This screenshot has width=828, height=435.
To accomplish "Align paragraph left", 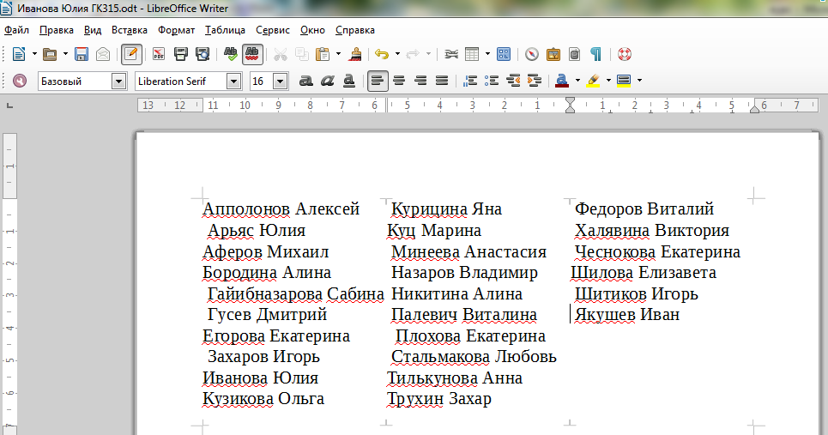I will coord(378,81).
